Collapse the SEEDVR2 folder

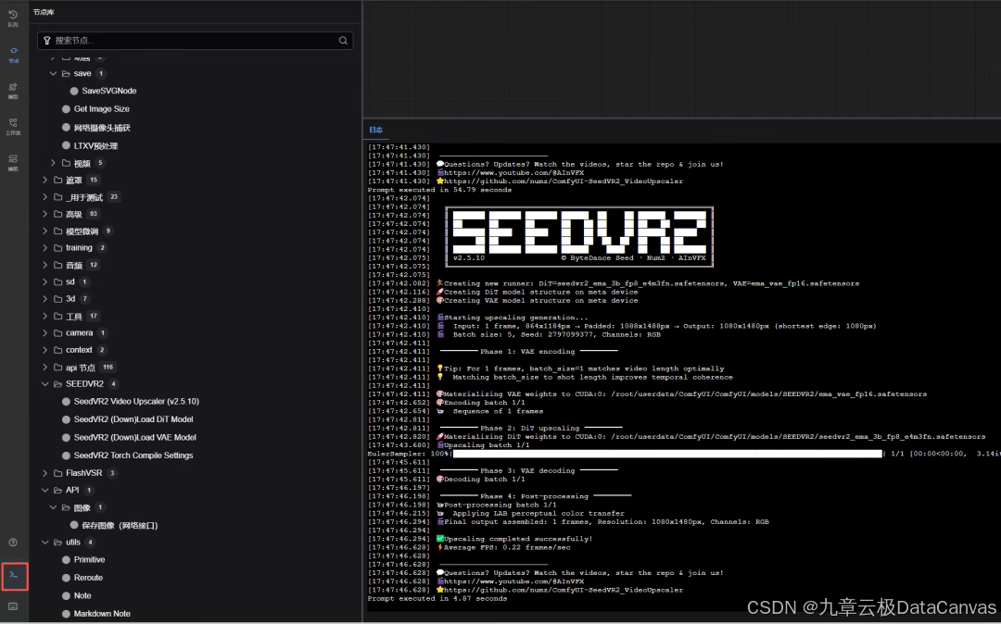pyautogui.click(x=44, y=383)
